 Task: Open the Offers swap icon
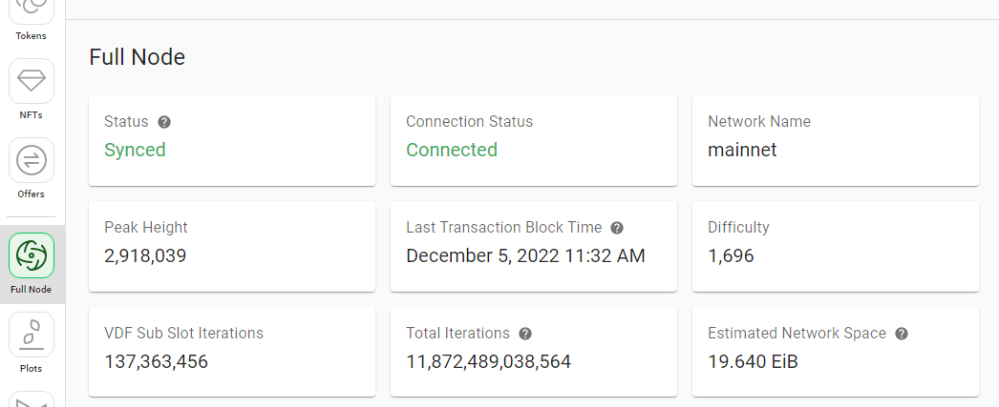coord(32,160)
